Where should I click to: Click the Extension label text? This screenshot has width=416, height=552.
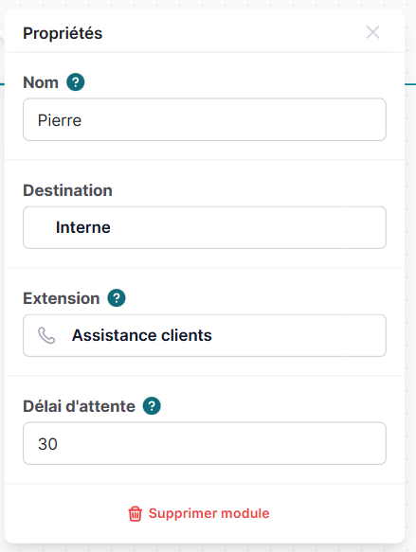pos(62,298)
